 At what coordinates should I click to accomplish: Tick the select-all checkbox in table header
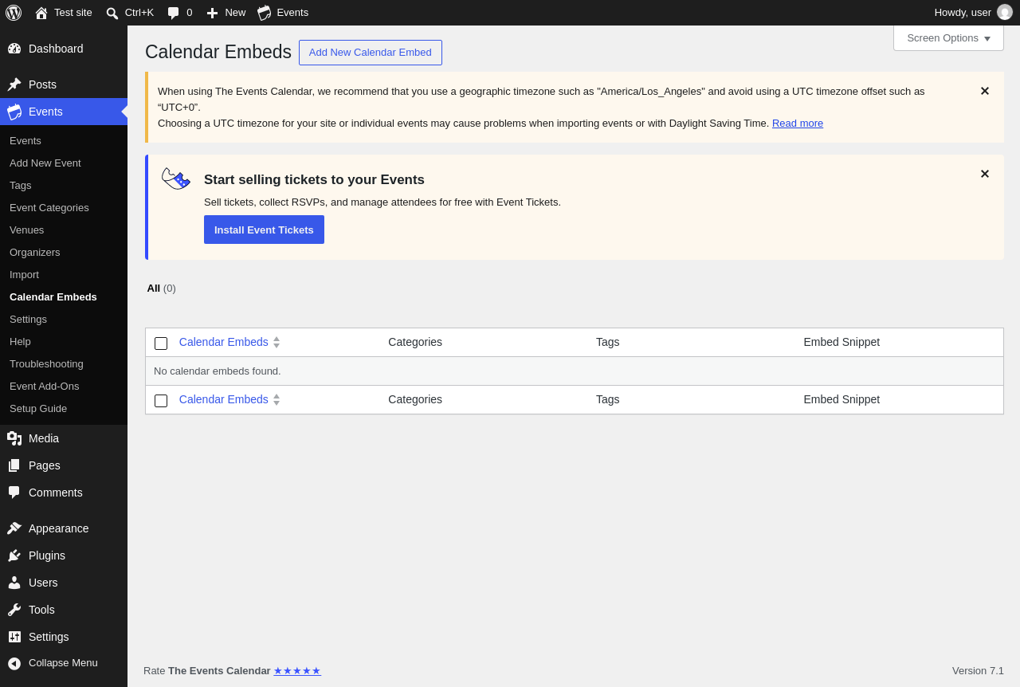(161, 343)
